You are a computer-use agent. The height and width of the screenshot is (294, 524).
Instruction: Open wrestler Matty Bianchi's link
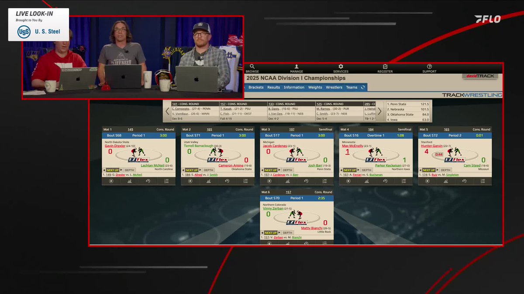pos(312,228)
